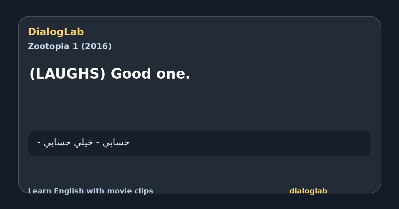The height and width of the screenshot is (209, 399).
Task: Click the DialogLab logo title
Action: (x=56, y=32)
